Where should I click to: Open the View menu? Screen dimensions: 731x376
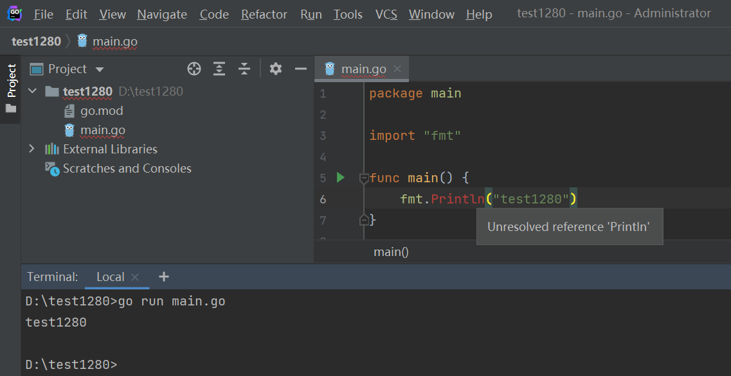click(x=113, y=14)
